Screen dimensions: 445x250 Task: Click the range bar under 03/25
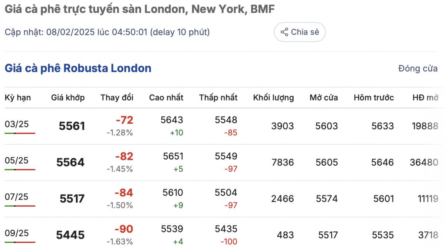(20, 133)
